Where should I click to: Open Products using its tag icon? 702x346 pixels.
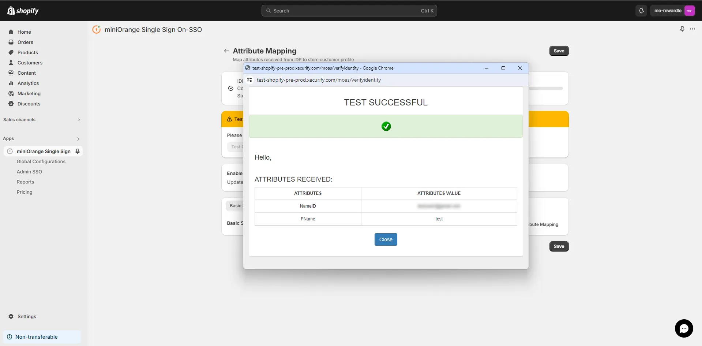(x=11, y=52)
